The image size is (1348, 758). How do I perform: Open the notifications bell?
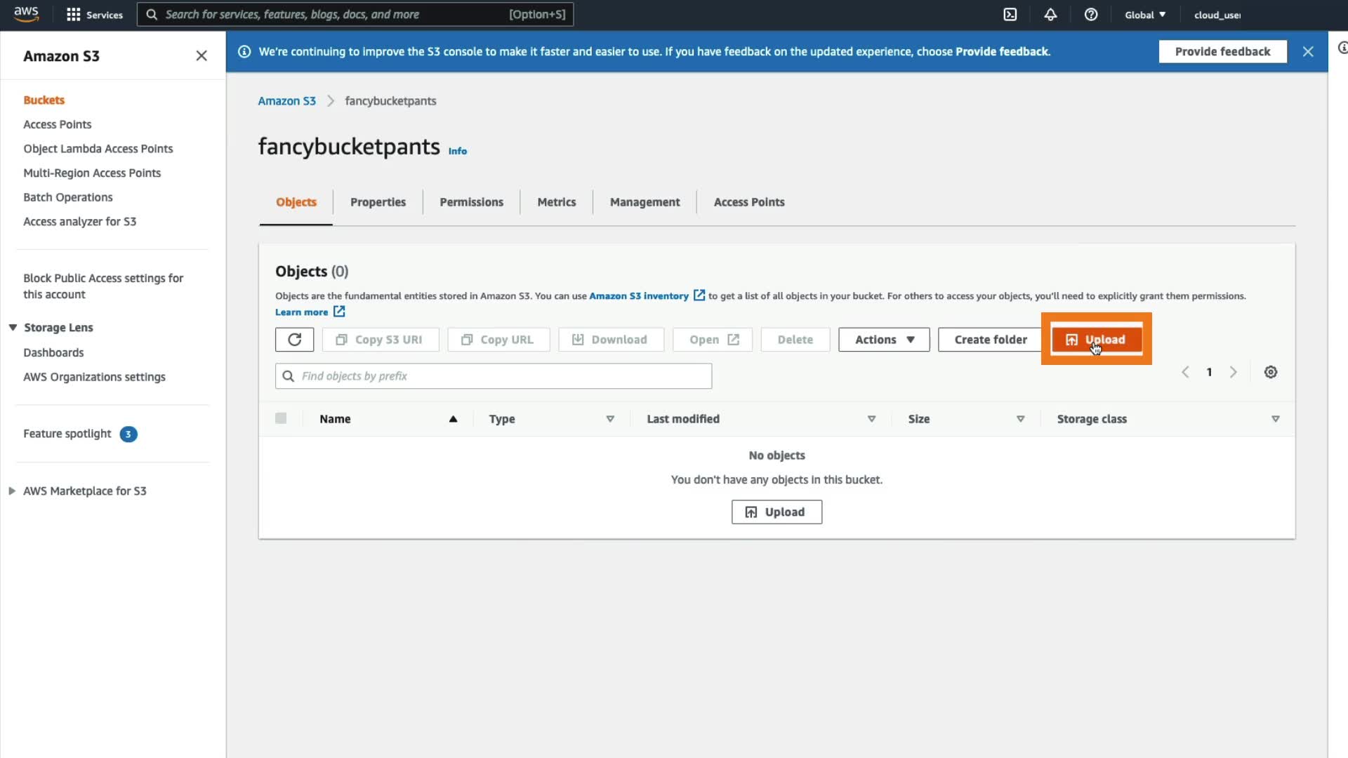pos(1050,15)
